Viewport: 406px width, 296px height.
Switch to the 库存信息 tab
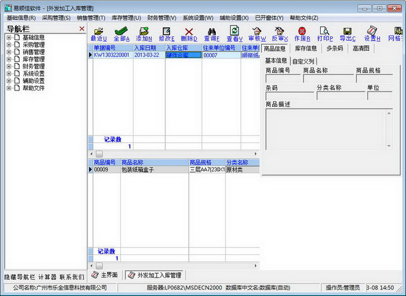pyautogui.click(x=306, y=48)
